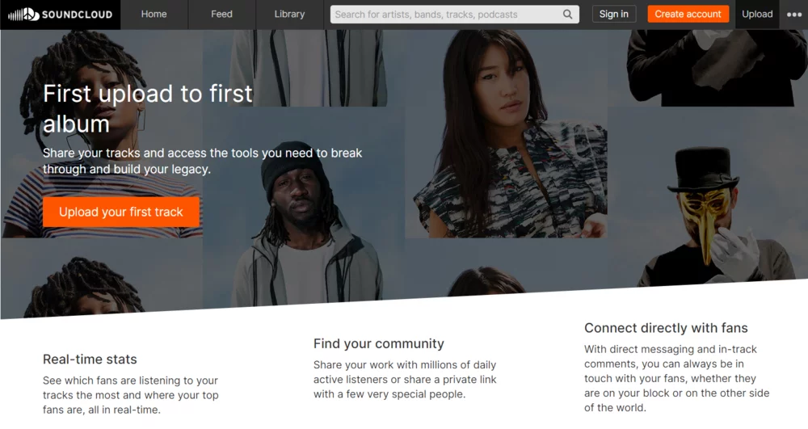The width and height of the screenshot is (808, 429).
Task: Open the Feed tab
Action: click(x=221, y=15)
